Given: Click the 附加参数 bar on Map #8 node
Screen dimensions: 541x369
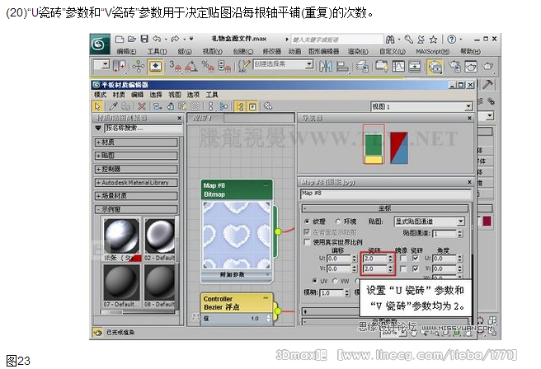Looking at the screenshot, I should pos(237,274).
